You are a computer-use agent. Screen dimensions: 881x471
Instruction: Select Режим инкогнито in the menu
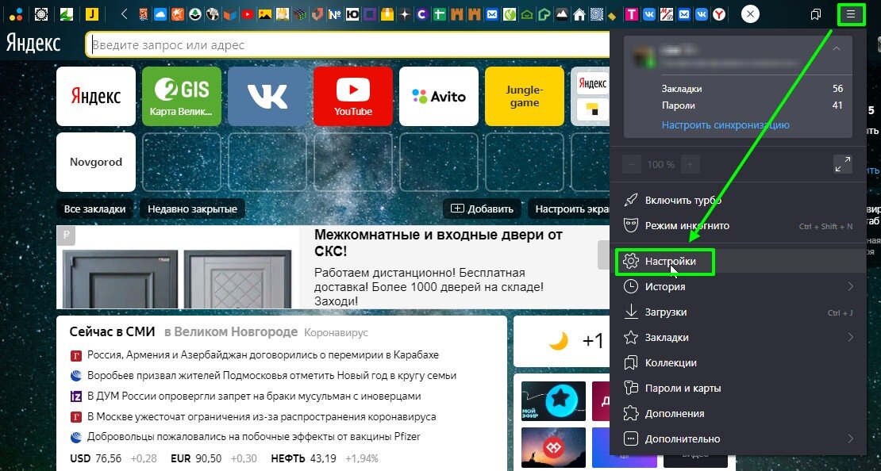738,226
